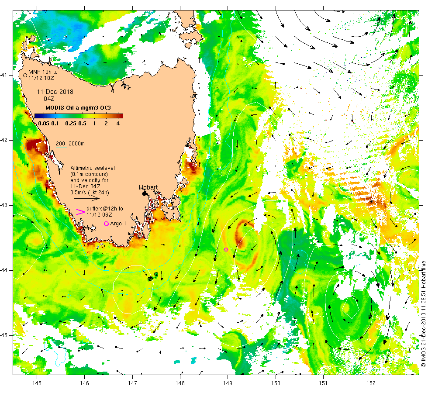This screenshot has height=393, width=428.
Task: Click the latitude axis label -42
Action: tap(3, 140)
